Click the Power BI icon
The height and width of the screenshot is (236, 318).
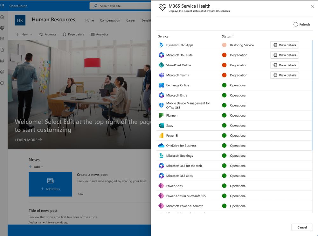click(x=161, y=135)
